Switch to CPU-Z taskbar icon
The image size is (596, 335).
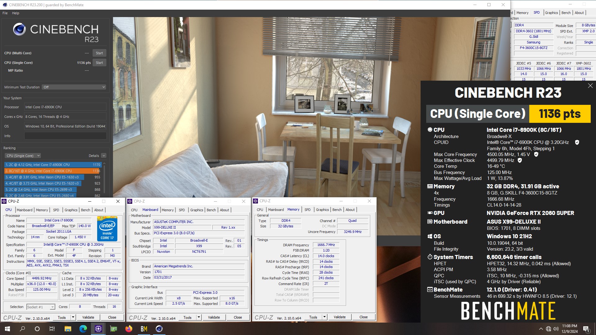(x=98, y=329)
